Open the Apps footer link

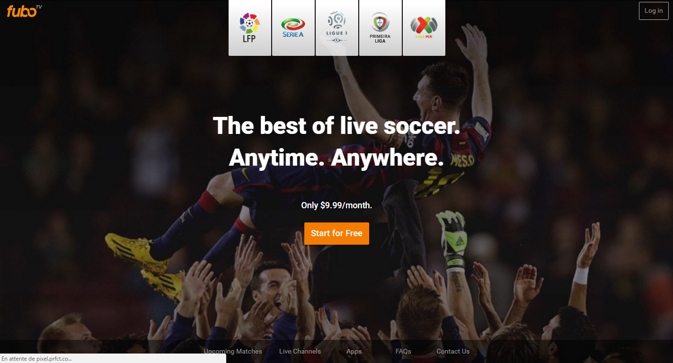pyautogui.click(x=354, y=351)
